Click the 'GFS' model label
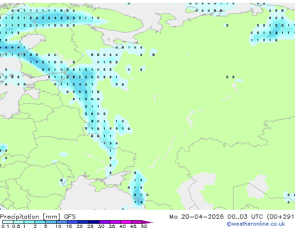This screenshot has width=295, height=228. [x=70, y=217]
